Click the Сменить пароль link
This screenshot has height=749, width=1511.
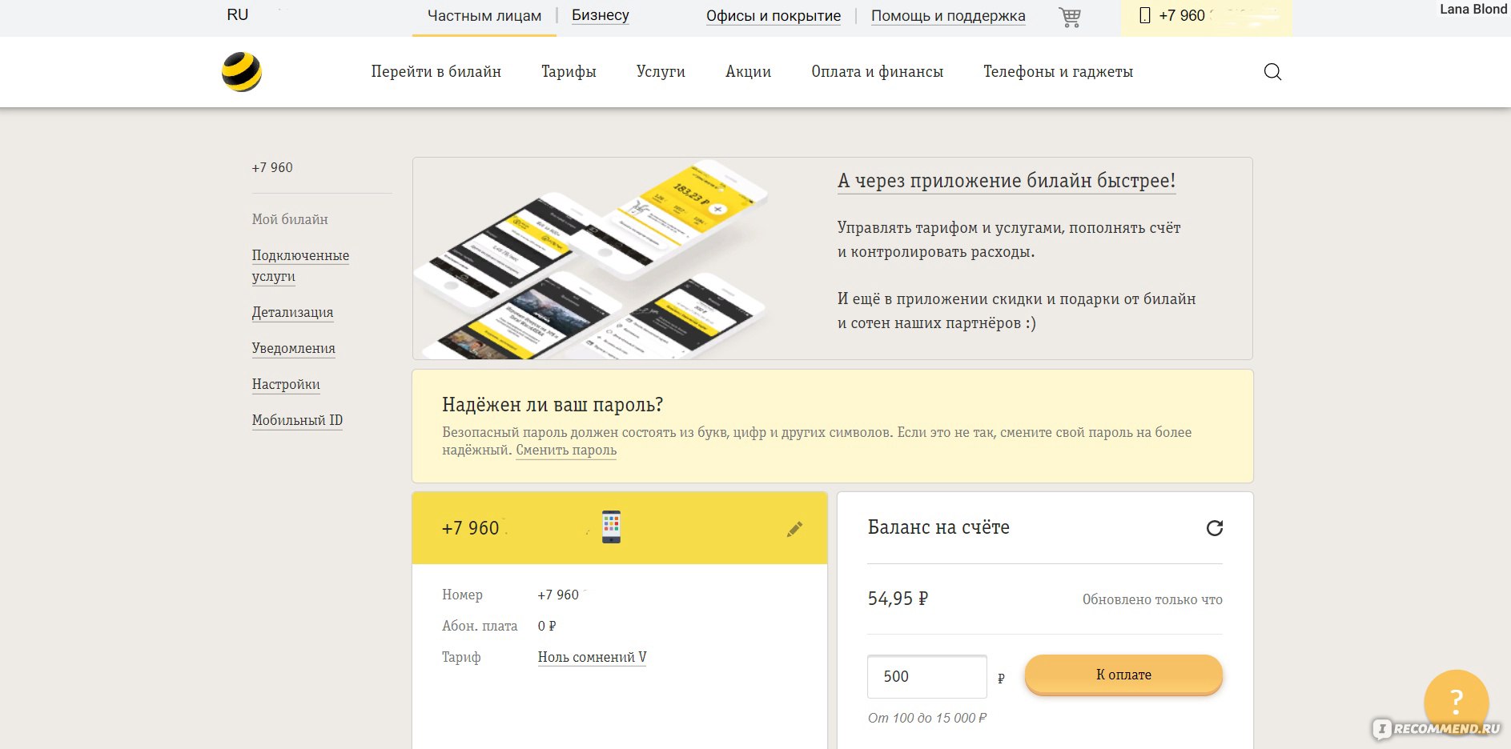point(566,450)
